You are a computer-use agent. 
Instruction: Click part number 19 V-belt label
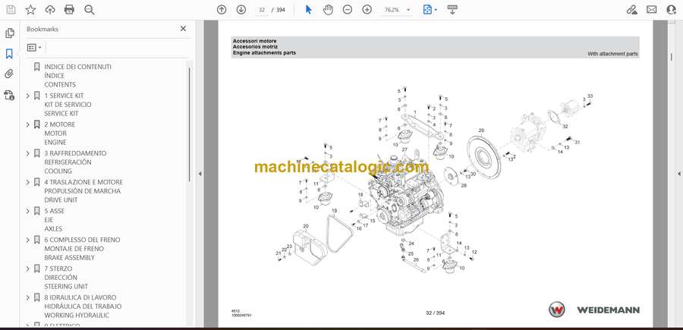[x=334, y=211]
